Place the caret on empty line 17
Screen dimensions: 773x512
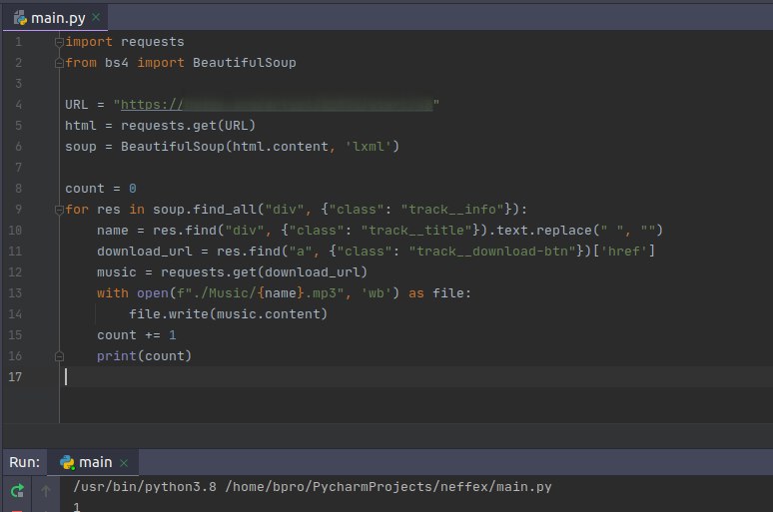[x=300, y=376]
